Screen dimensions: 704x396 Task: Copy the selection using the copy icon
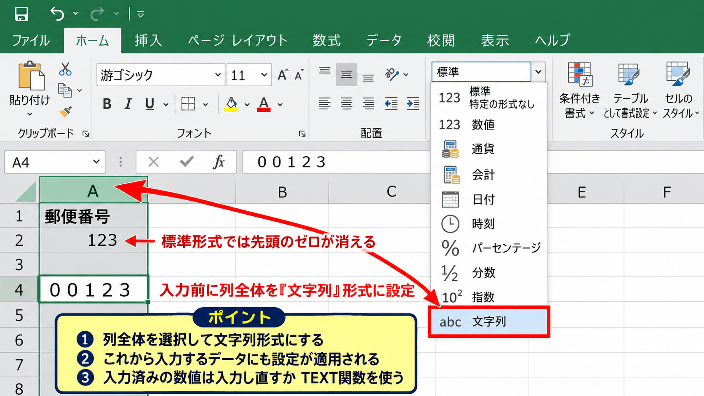point(65,90)
